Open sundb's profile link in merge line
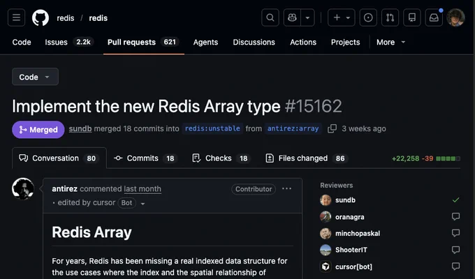This screenshot has height=279, width=475. coord(80,128)
